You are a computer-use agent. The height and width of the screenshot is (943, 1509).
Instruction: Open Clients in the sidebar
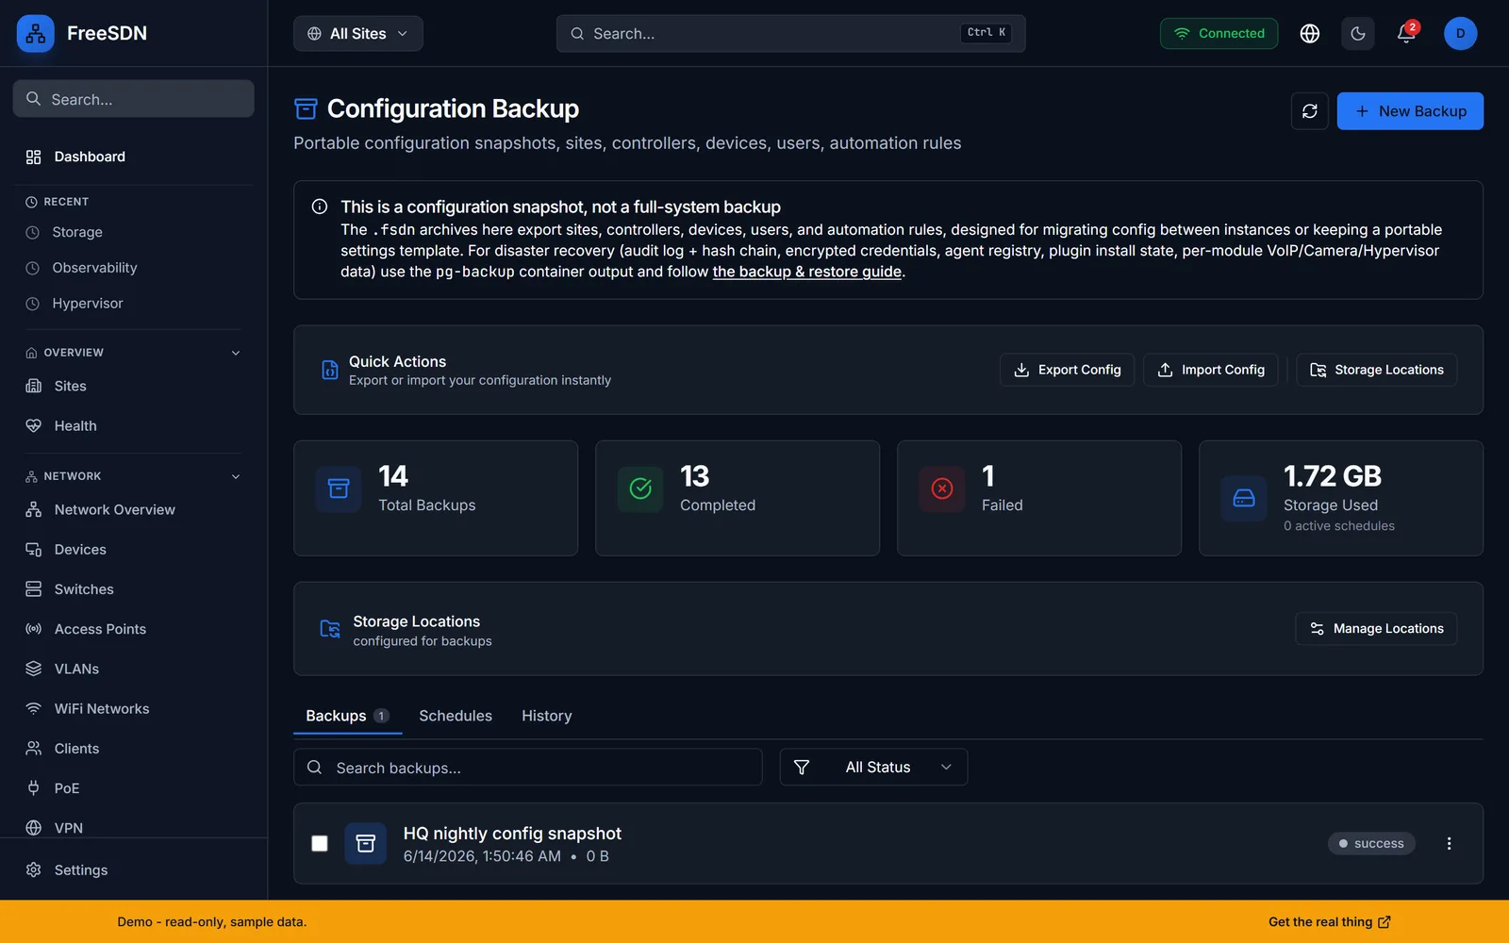click(133, 748)
